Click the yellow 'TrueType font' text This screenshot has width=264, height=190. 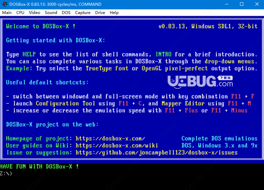click(x=107, y=69)
